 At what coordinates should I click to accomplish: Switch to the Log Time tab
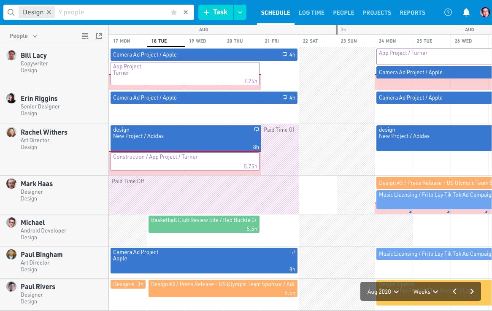(311, 13)
